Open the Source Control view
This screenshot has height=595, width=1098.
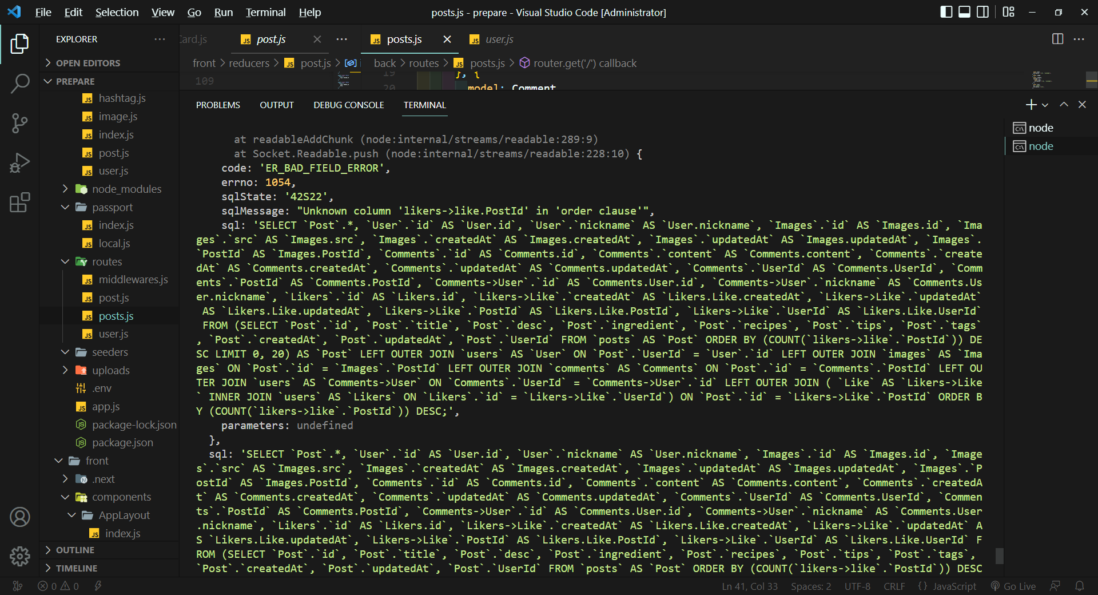point(20,123)
